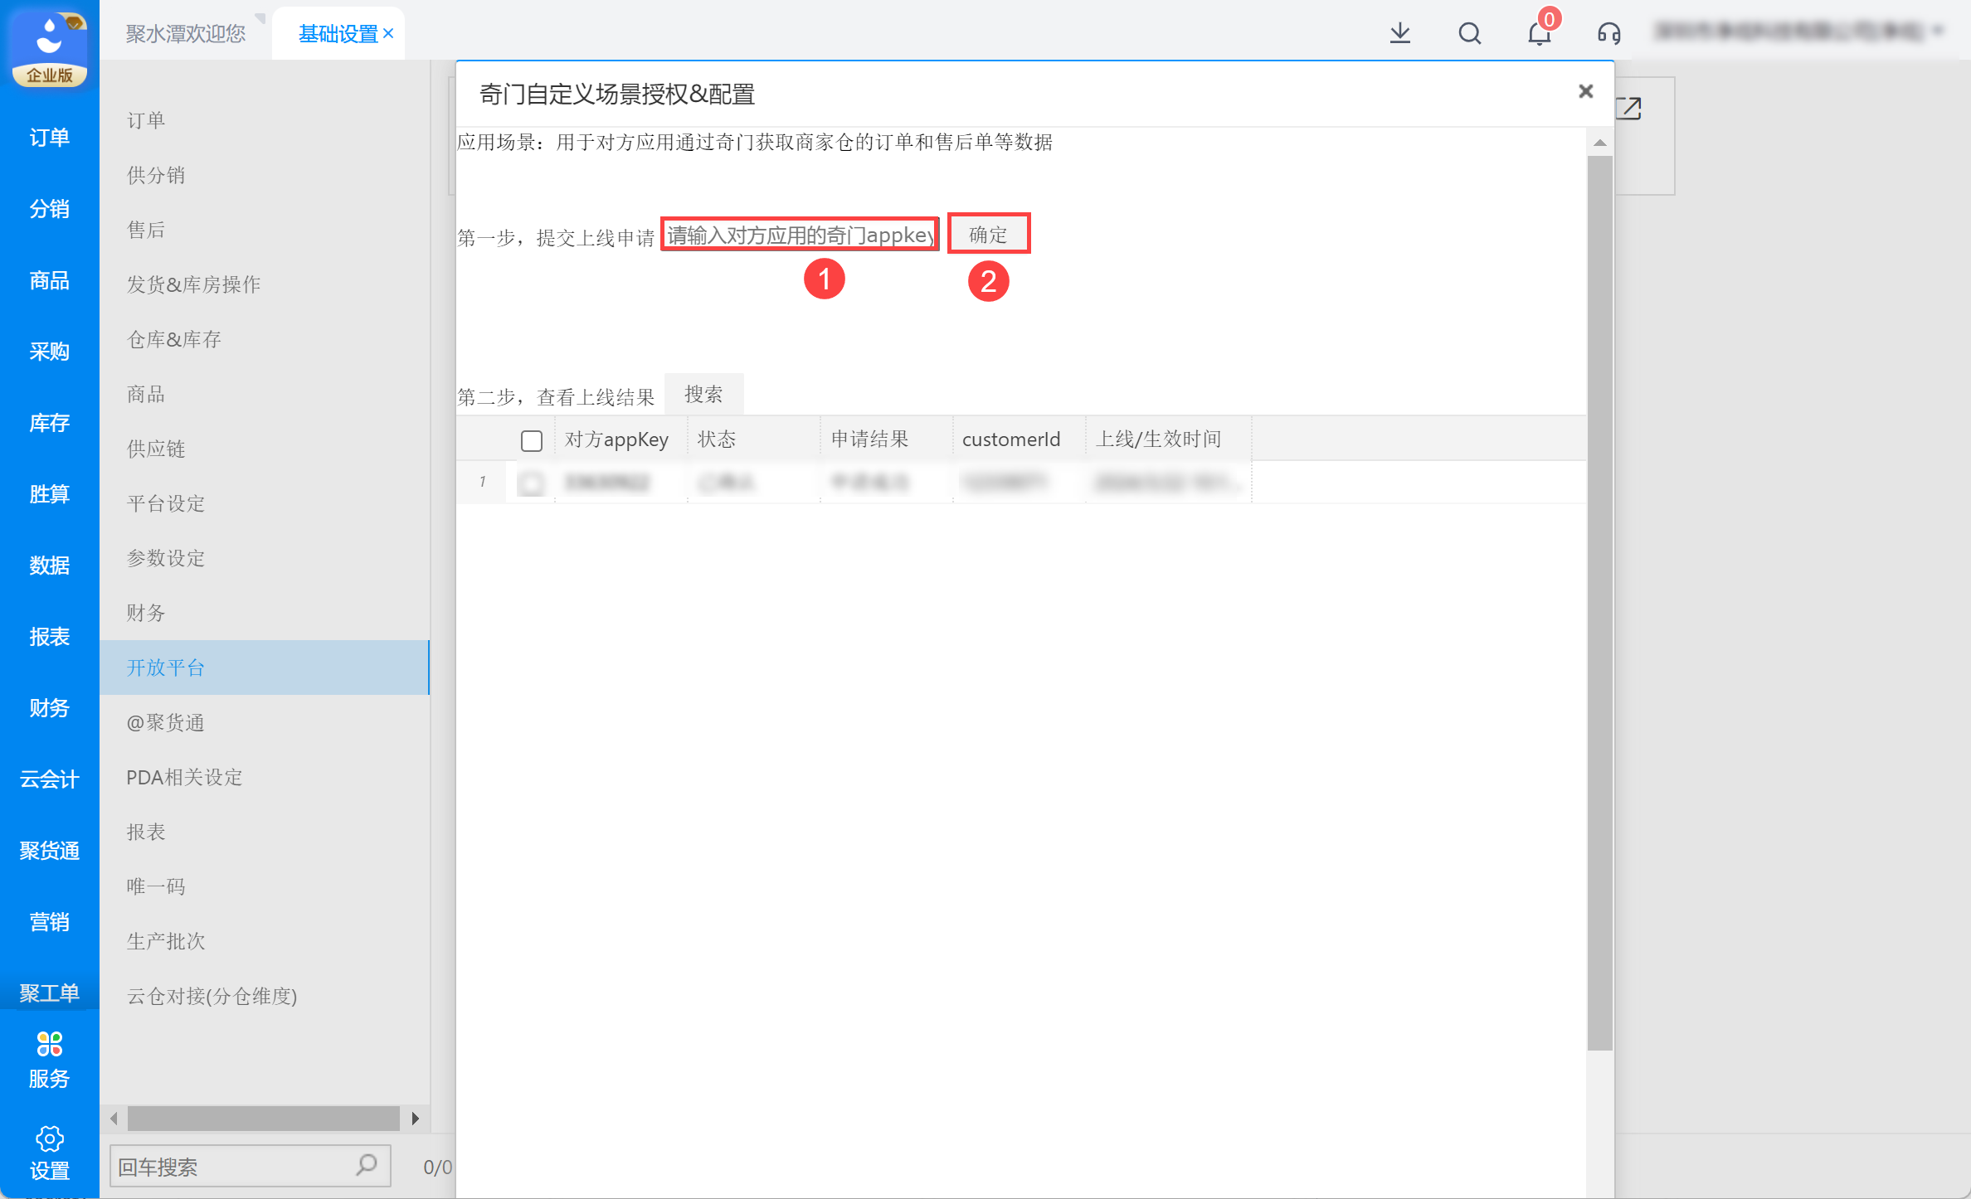Image resolution: width=1971 pixels, height=1199 pixels.
Task: Click scroll-up arrow in dialog scrollbar
Action: tap(1599, 143)
